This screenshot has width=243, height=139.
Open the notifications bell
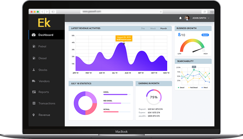coord(180,18)
